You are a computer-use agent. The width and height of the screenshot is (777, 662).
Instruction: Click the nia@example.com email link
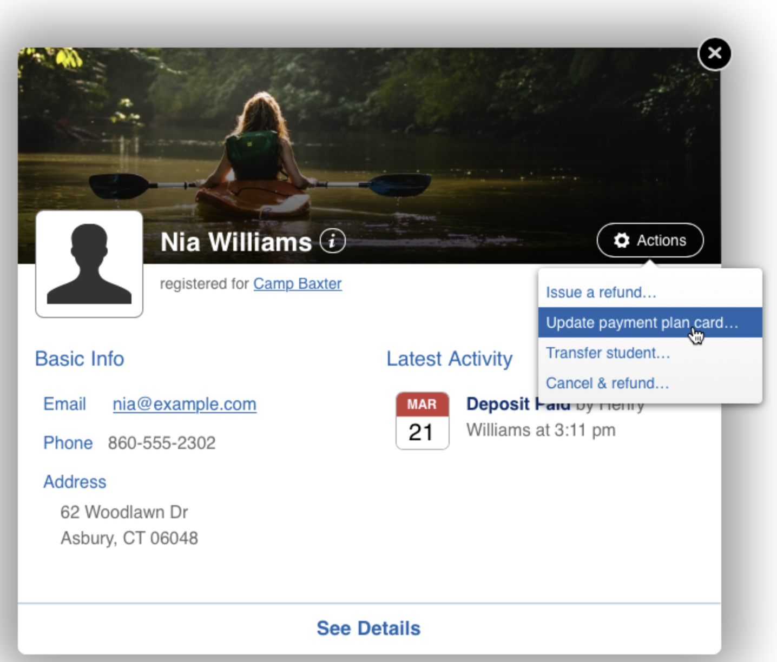[184, 404]
